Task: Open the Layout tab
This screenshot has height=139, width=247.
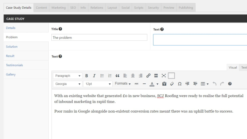Action: [x=112, y=8]
